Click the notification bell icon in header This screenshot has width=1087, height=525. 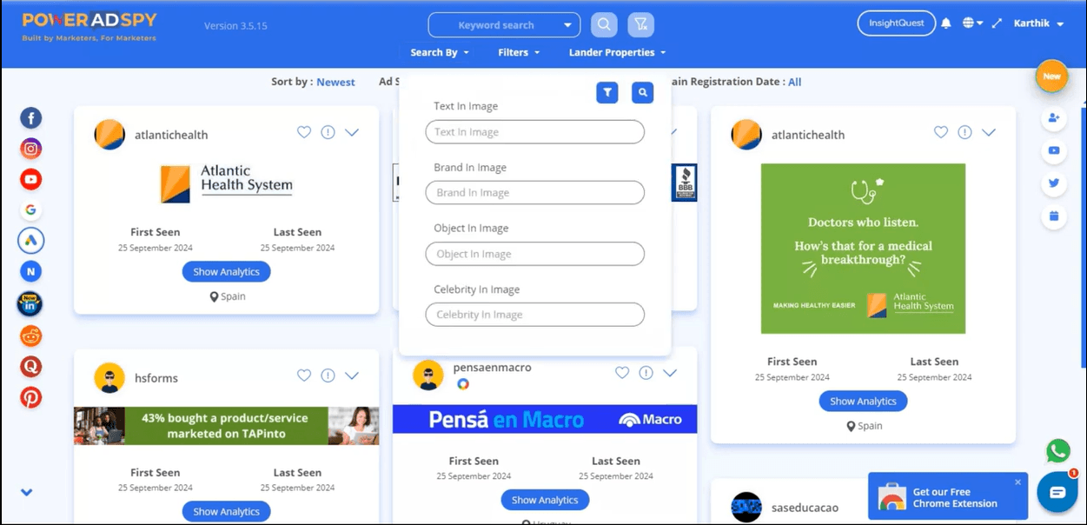pos(945,23)
